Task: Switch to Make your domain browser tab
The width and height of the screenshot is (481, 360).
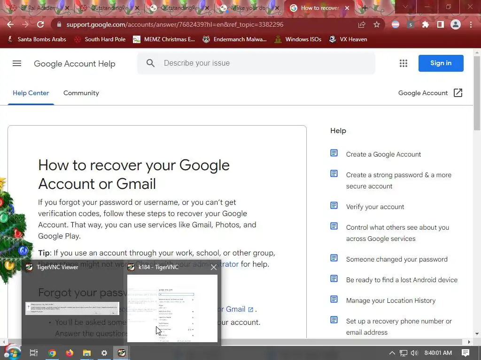Action: 248,8
